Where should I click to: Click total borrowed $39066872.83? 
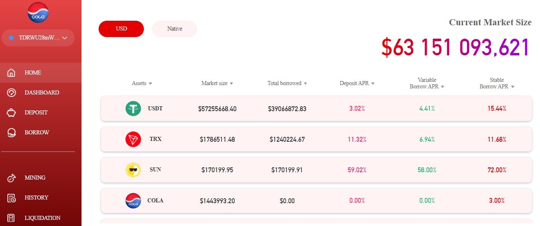287,109
